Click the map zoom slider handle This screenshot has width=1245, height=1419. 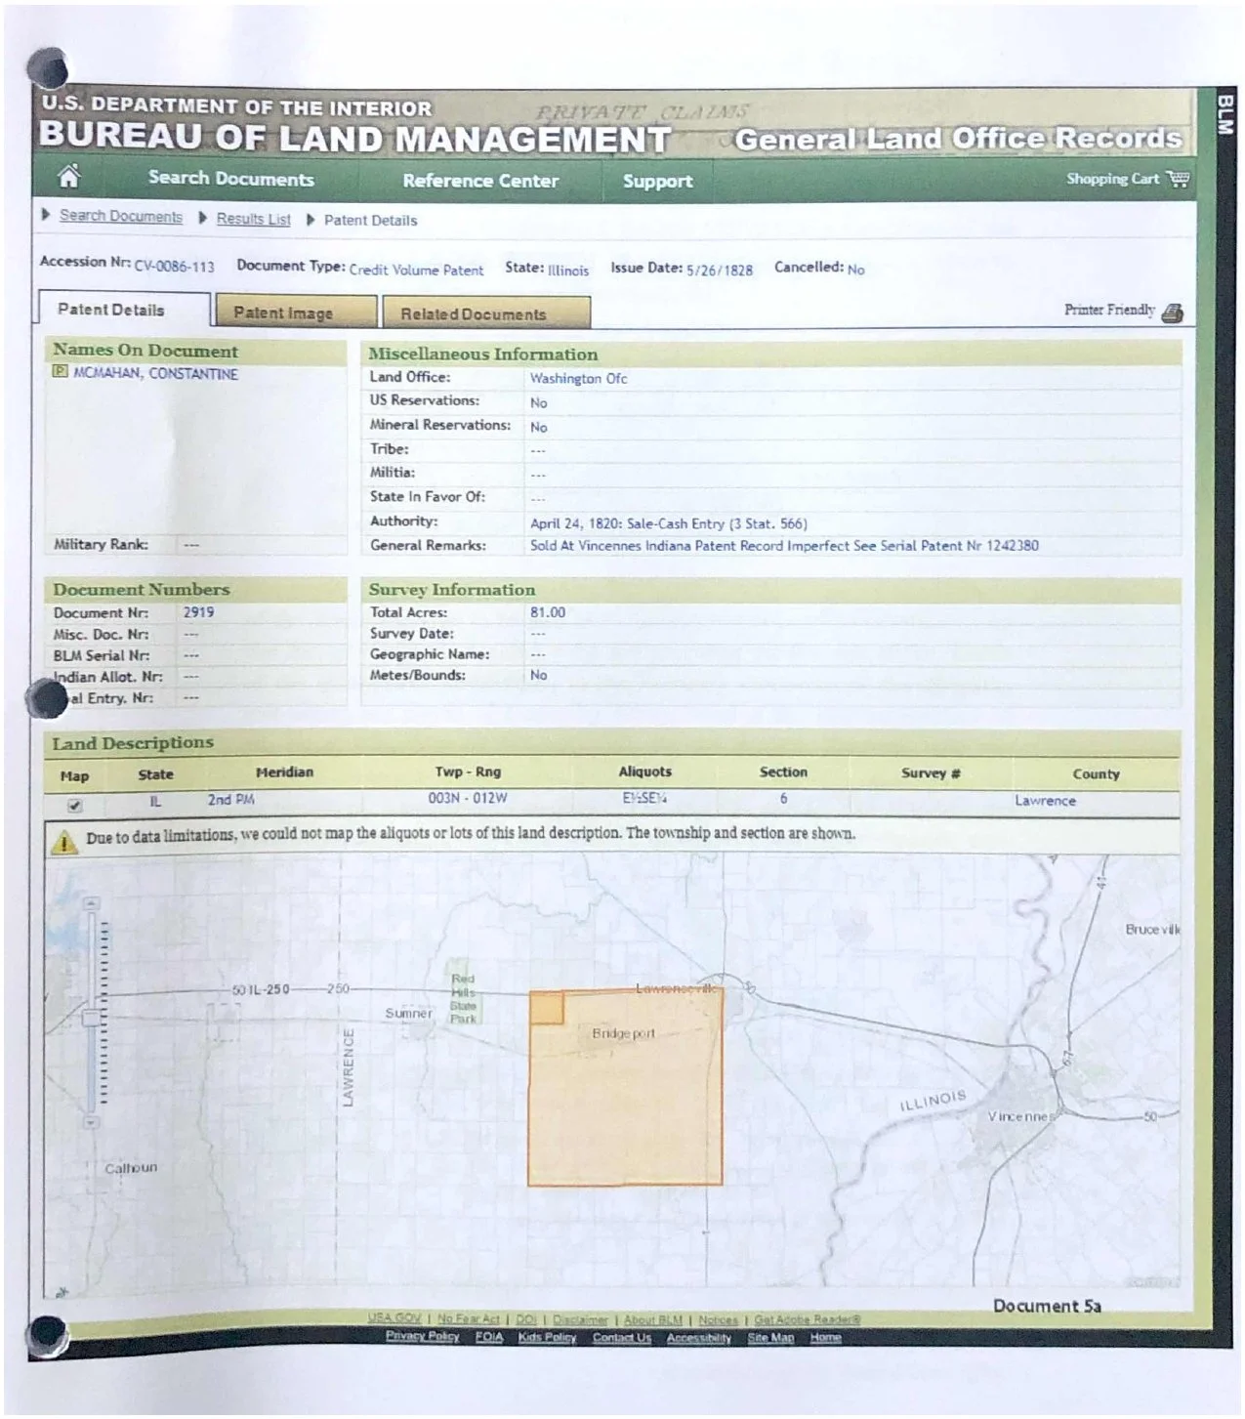click(x=91, y=1019)
